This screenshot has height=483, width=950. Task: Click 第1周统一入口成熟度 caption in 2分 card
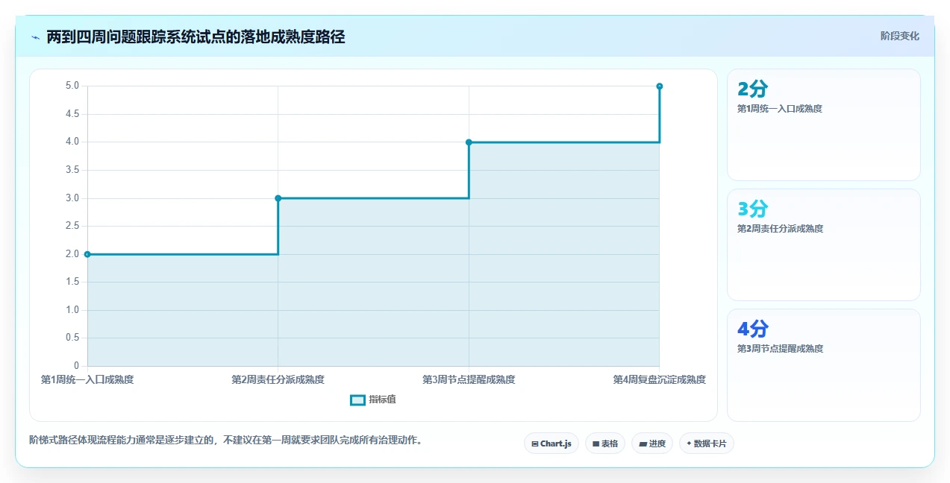coord(780,108)
